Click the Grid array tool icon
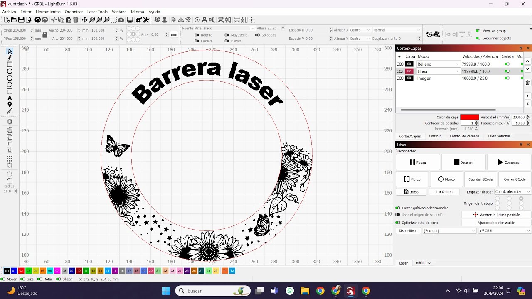The width and height of the screenshot is (532, 299). 10,159
